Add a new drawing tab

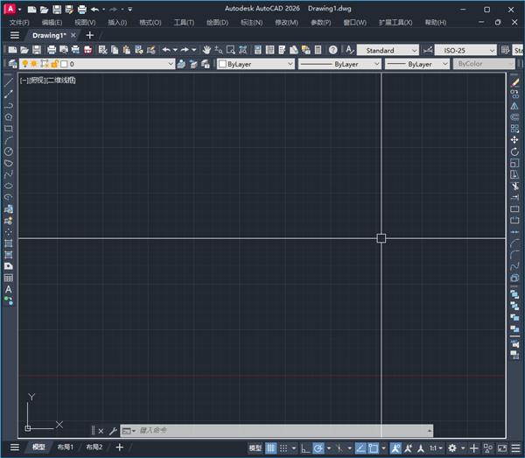point(90,35)
